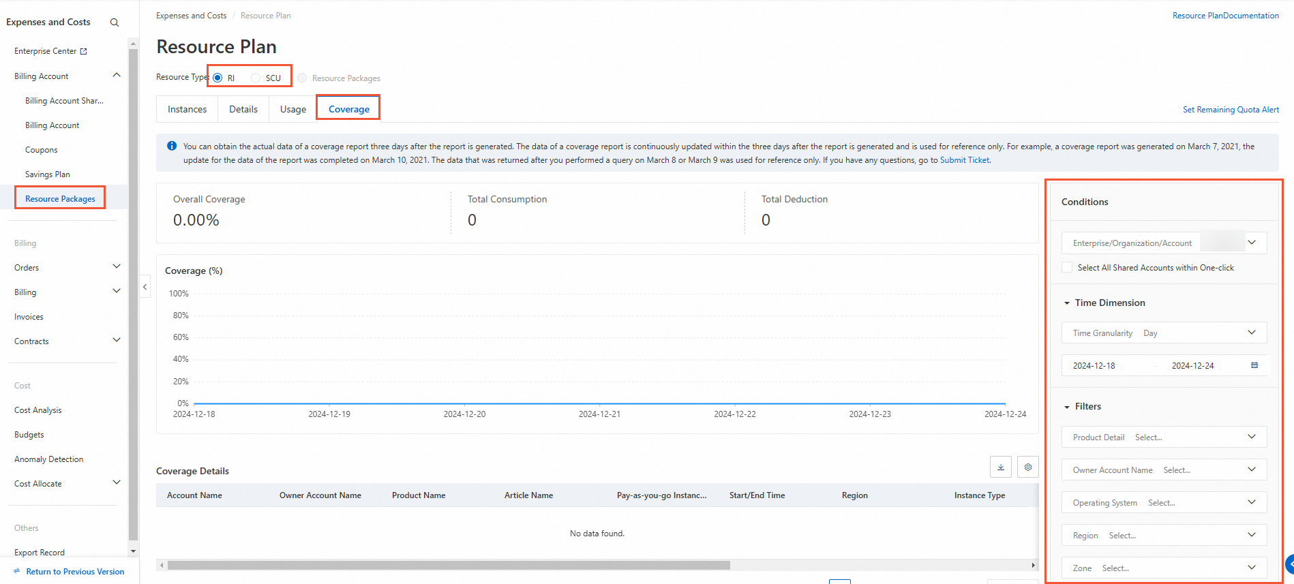Open the Product Detail filter dropdown
Image resolution: width=1294 pixels, height=584 pixels.
(1164, 437)
